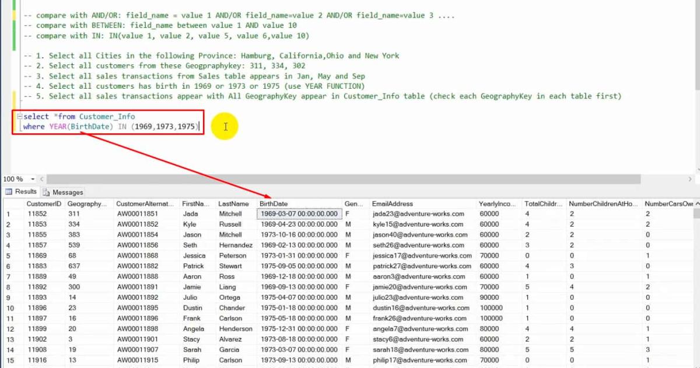This screenshot has width=700, height=368.
Task: Select the highlighted 1969-03-07 BirthDate cell
Action: (299, 214)
